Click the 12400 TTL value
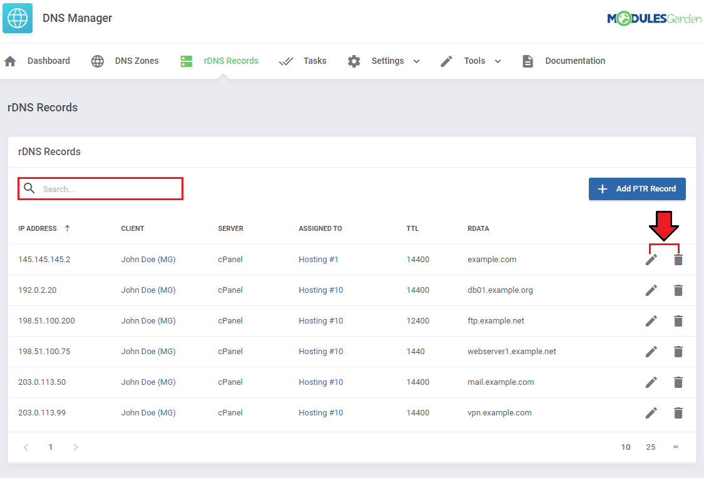 click(418, 321)
